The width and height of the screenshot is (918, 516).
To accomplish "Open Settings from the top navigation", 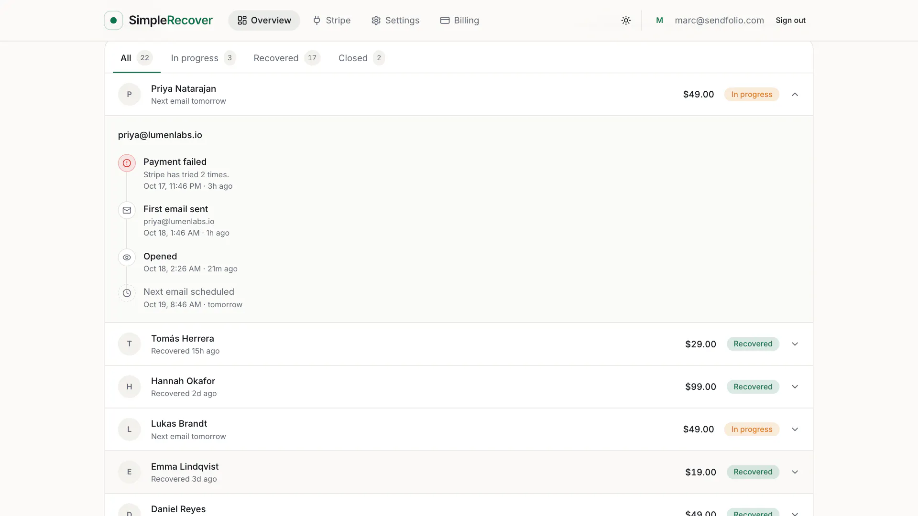I will pyautogui.click(x=395, y=20).
